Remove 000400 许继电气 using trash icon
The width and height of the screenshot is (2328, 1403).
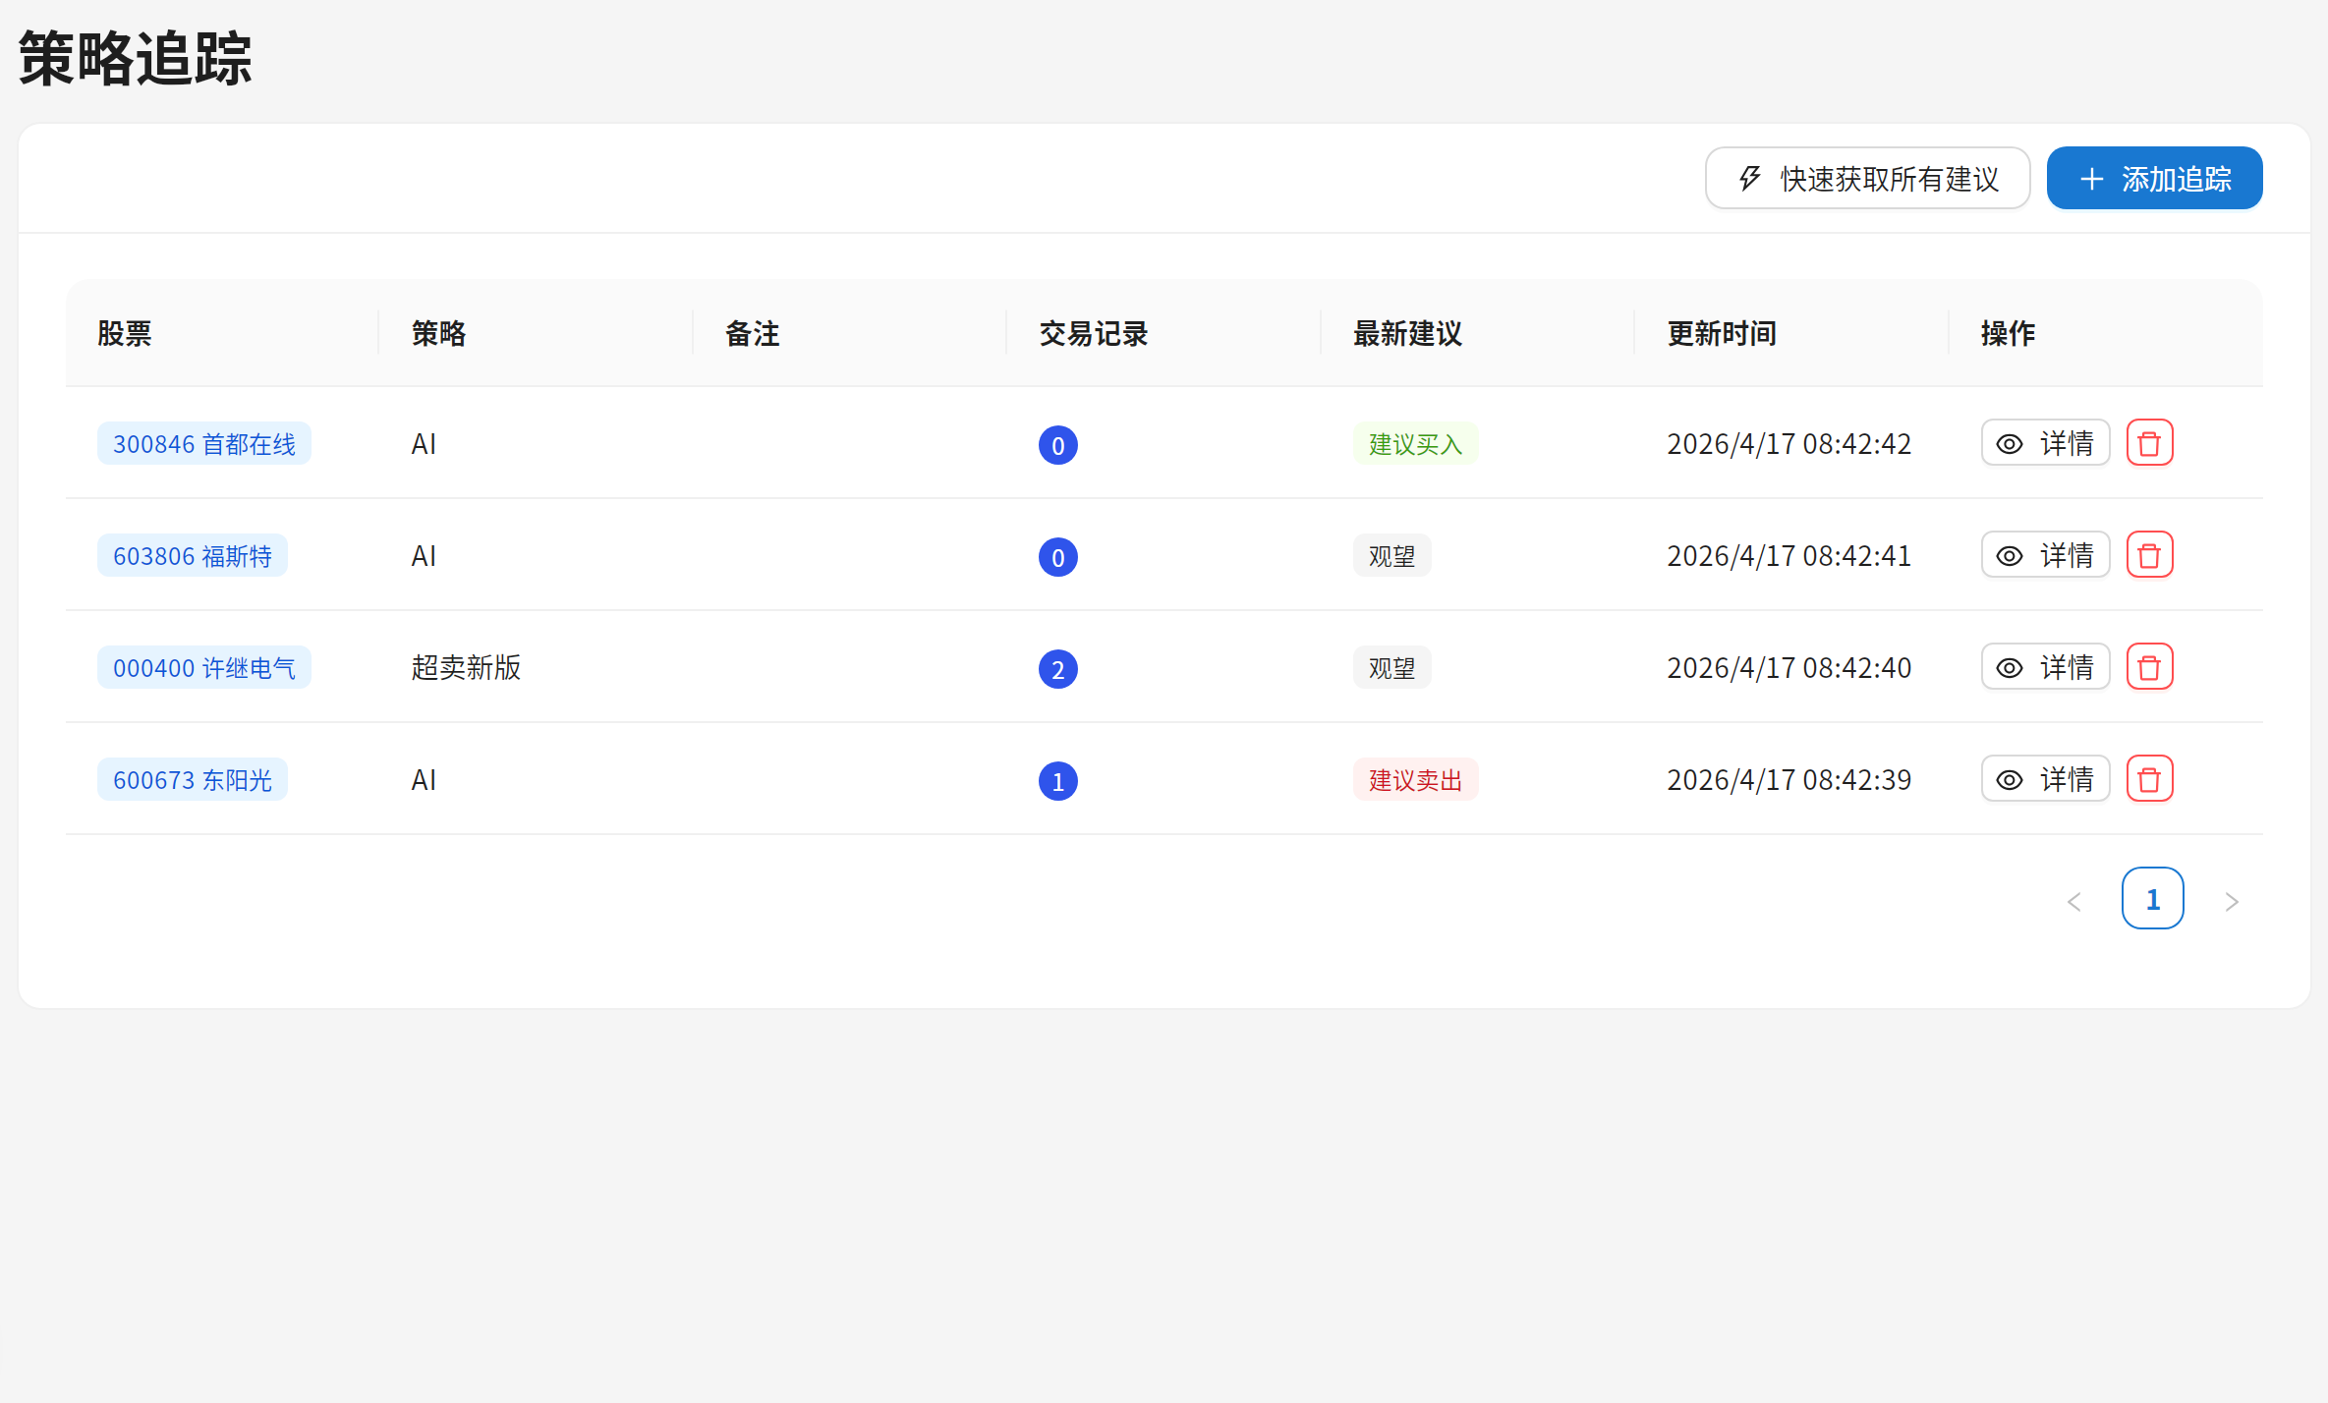2149,667
